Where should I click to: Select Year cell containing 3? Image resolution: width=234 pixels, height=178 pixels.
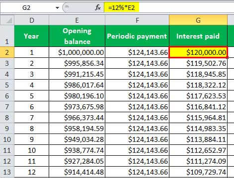tap(32, 74)
